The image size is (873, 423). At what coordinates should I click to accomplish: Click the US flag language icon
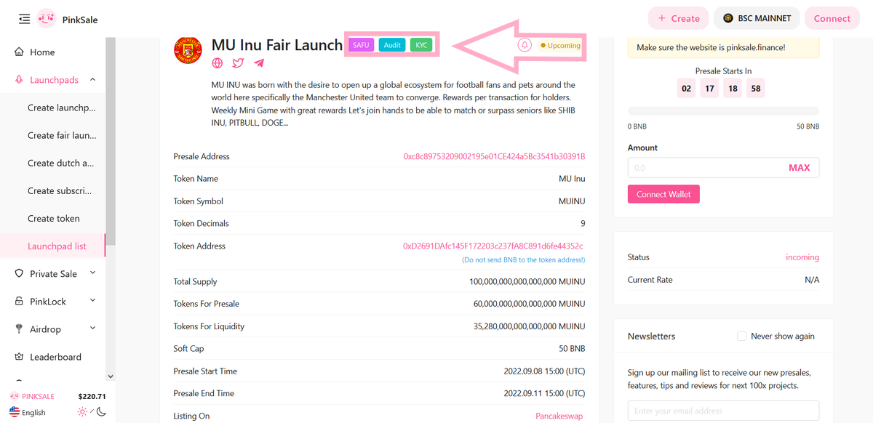(14, 412)
